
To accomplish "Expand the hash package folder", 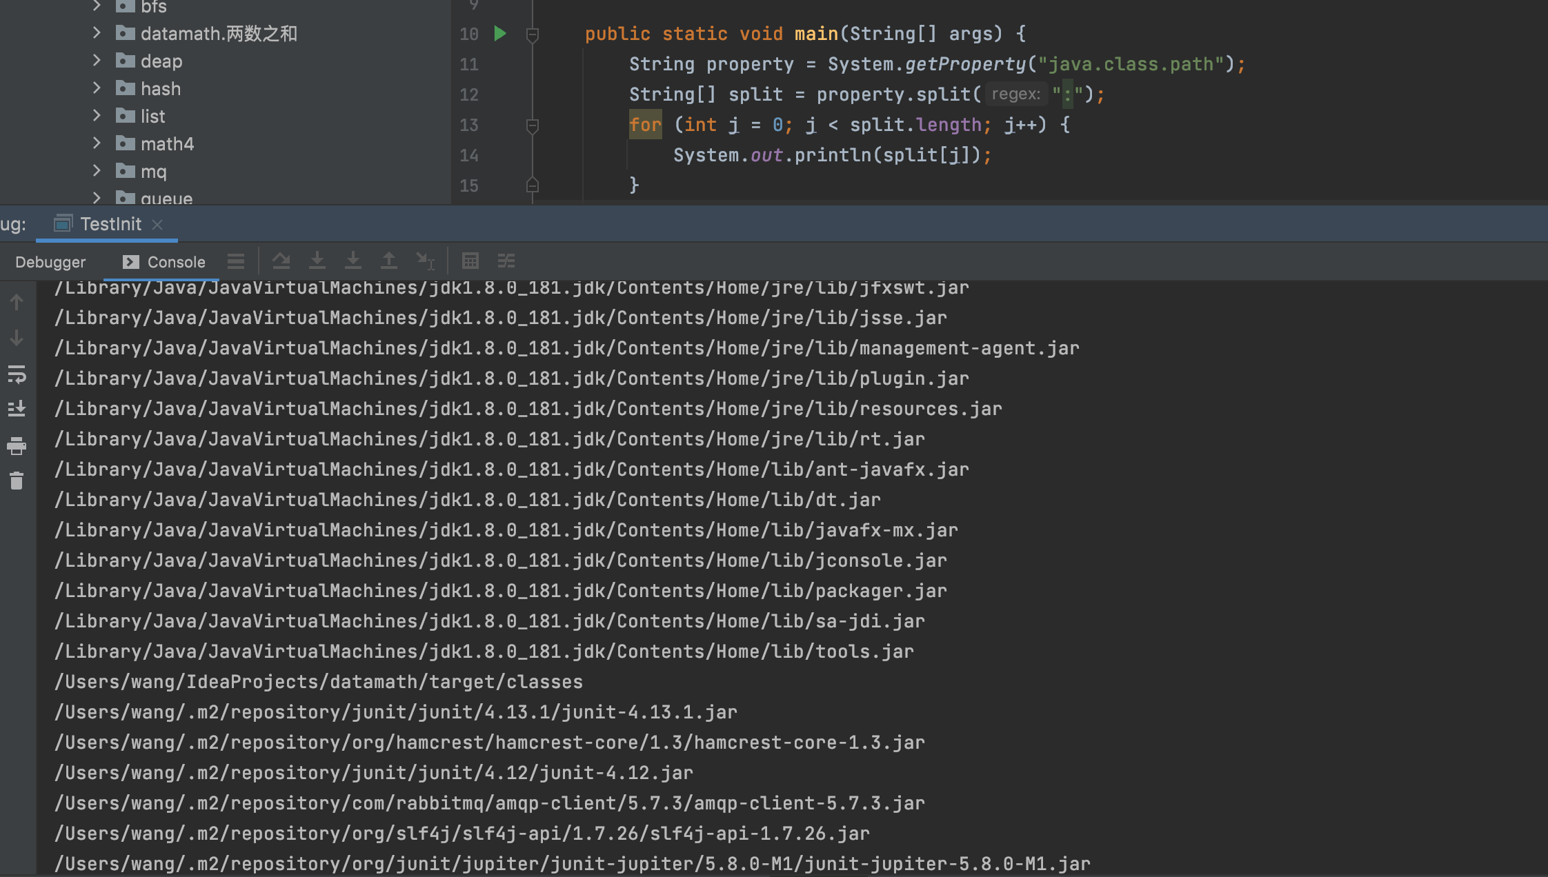I will pyautogui.click(x=97, y=88).
